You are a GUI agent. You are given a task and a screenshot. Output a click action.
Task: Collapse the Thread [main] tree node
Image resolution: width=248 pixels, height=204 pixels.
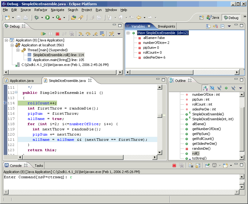(x=18, y=50)
